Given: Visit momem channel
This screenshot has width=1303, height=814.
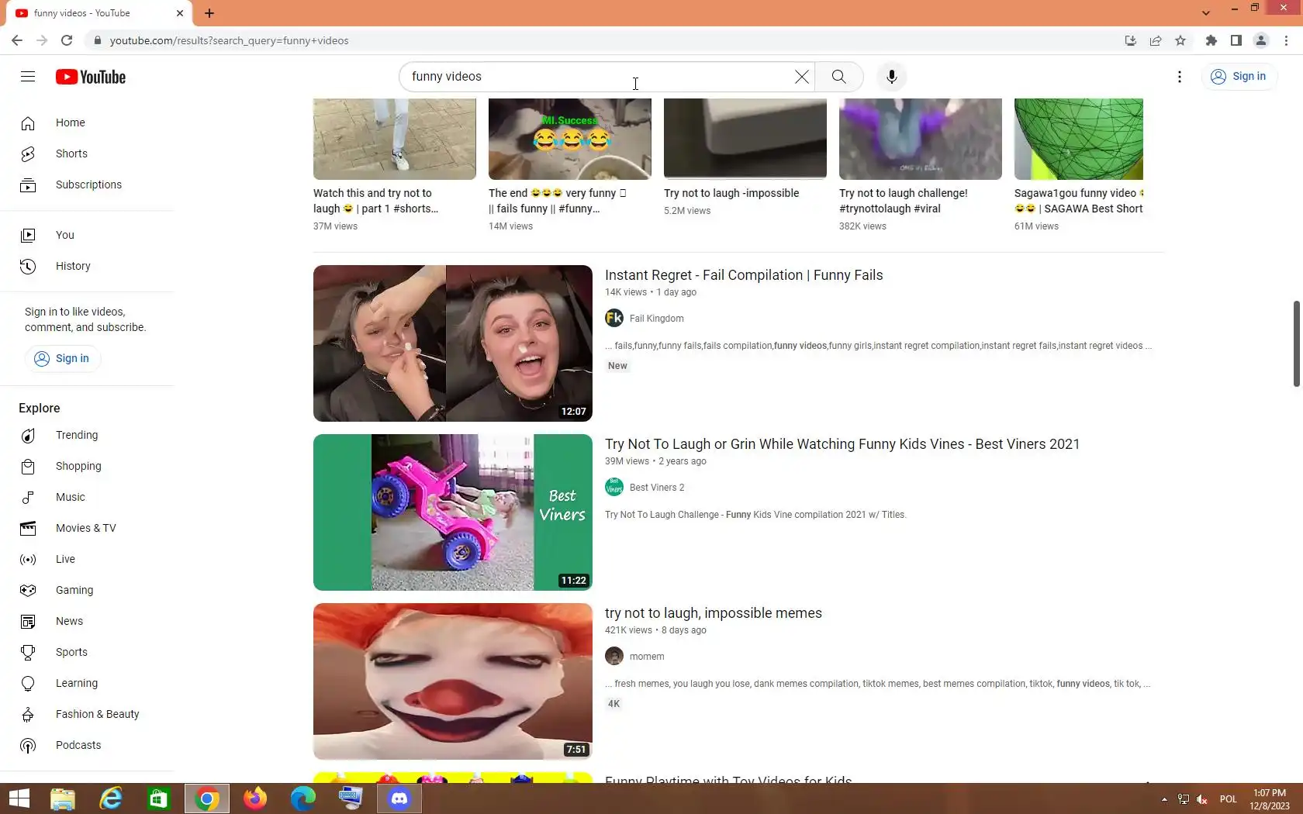Looking at the screenshot, I should pos(647,657).
